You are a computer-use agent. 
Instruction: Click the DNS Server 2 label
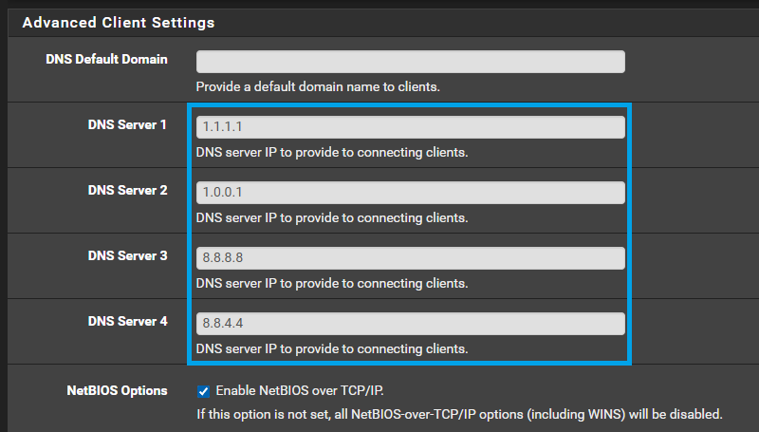[x=128, y=190]
